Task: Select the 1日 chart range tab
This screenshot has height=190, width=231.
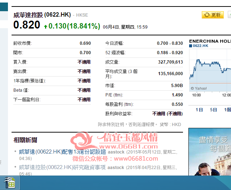Action: pyautogui.click(x=199, y=110)
